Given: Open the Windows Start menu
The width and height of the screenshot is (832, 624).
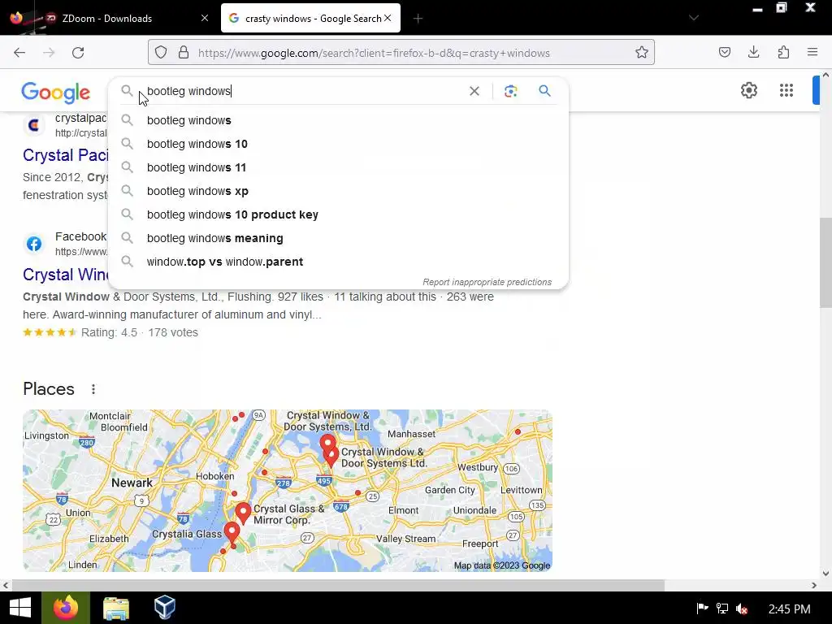Looking at the screenshot, I should click(x=20, y=608).
